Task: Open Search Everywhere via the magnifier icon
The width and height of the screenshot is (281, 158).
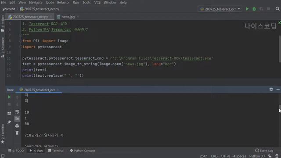Action: [277, 9]
